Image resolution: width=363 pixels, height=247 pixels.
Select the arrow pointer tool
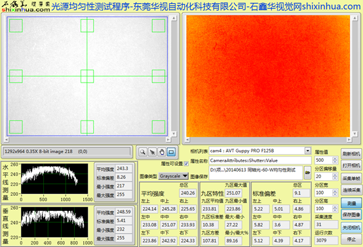point(152,152)
